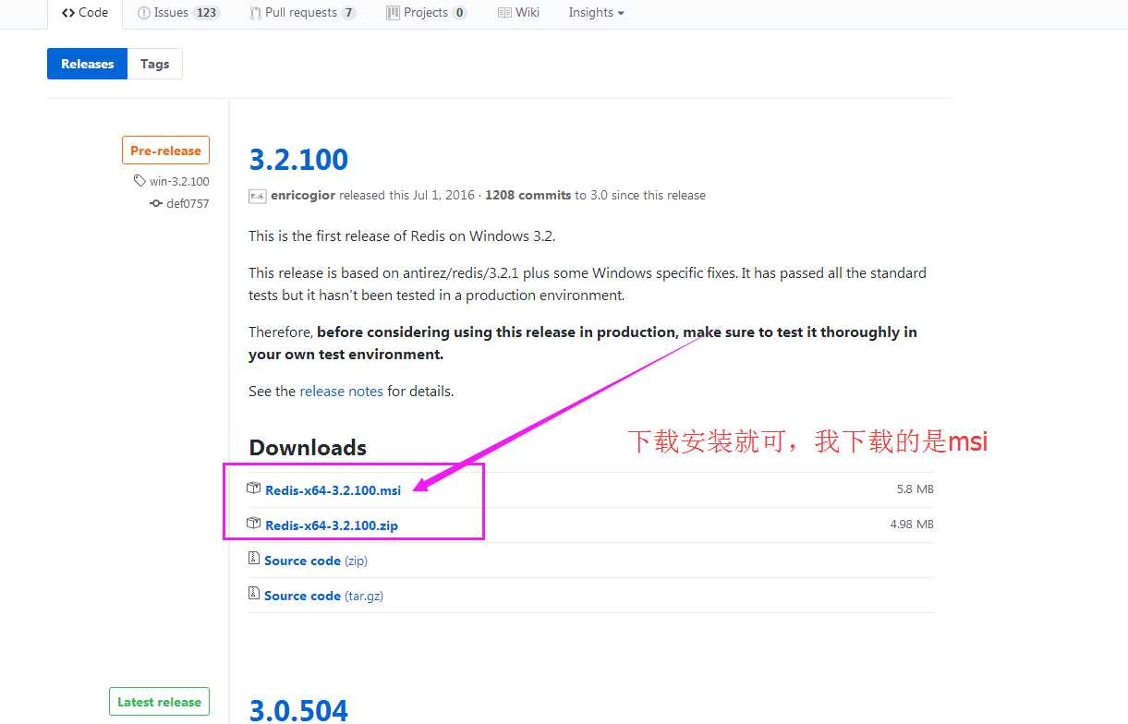The width and height of the screenshot is (1128, 724).
Task: Click the Issues tab exclamation icon
Action: (143, 13)
